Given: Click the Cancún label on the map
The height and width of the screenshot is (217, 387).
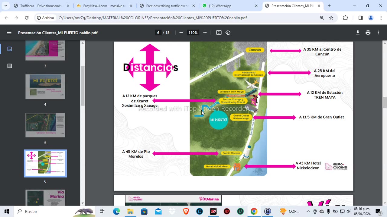Looking at the screenshot, I should coord(255,50).
